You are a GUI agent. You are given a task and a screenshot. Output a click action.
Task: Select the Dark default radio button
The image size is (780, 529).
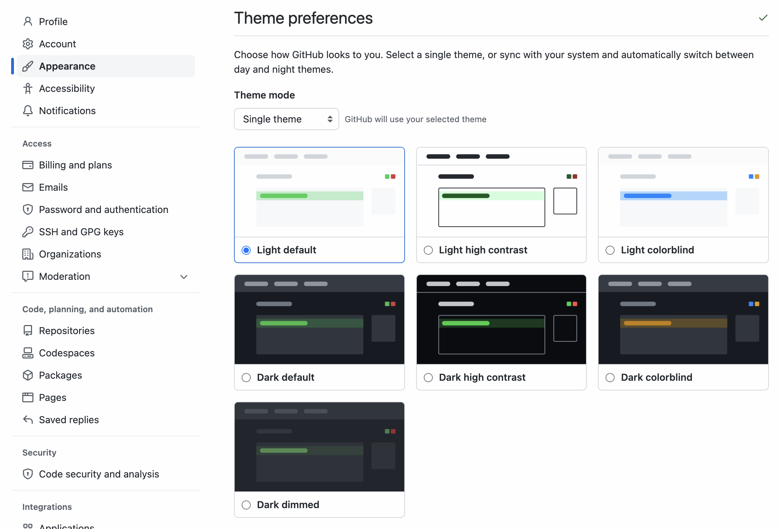pyautogui.click(x=246, y=378)
